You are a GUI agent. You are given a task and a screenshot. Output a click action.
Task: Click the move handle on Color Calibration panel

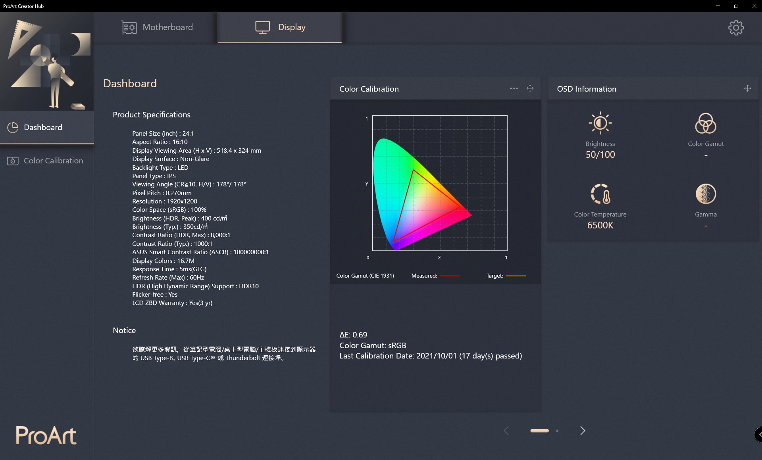tap(530, 88)
